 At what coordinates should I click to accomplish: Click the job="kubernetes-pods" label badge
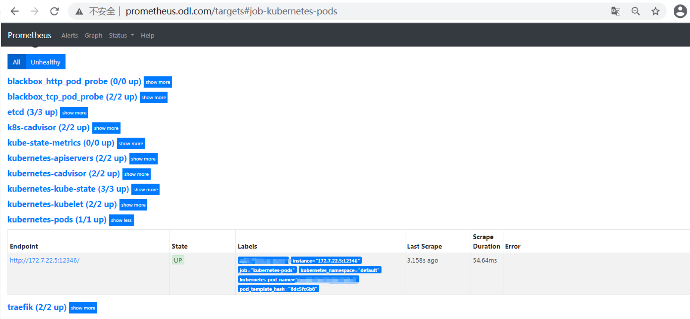(267, 270)
